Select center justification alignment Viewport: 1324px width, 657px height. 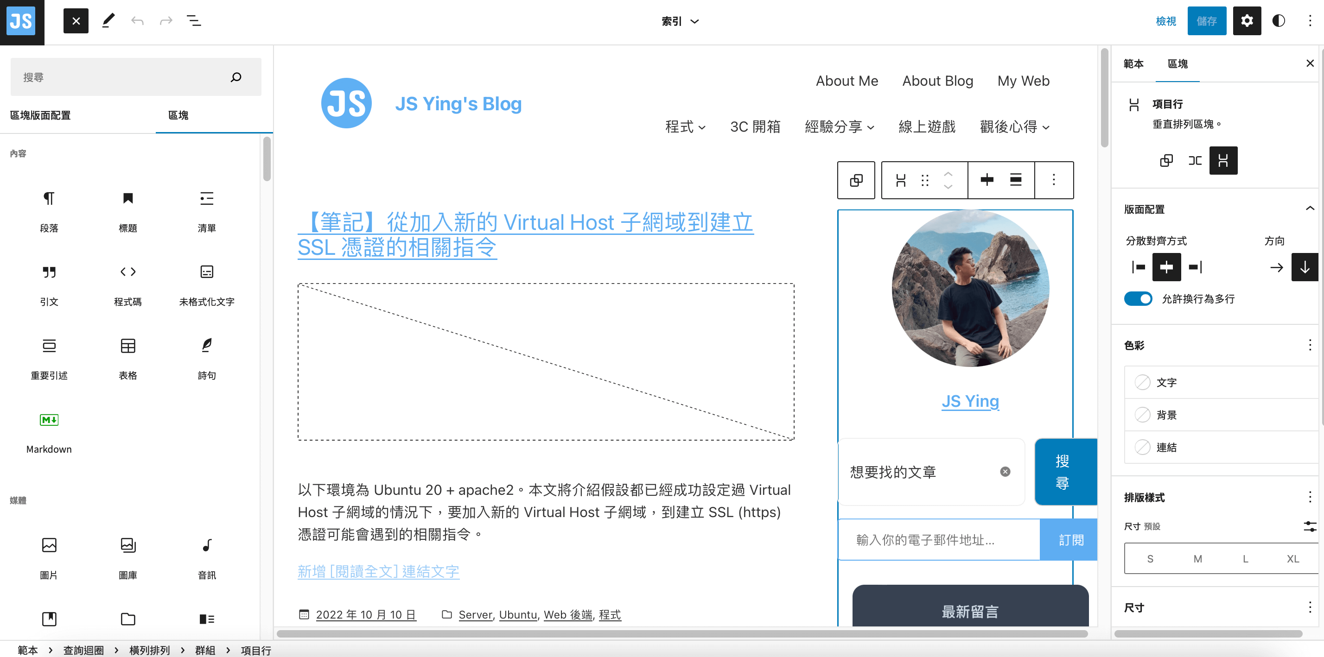[x=1166, y=267]
